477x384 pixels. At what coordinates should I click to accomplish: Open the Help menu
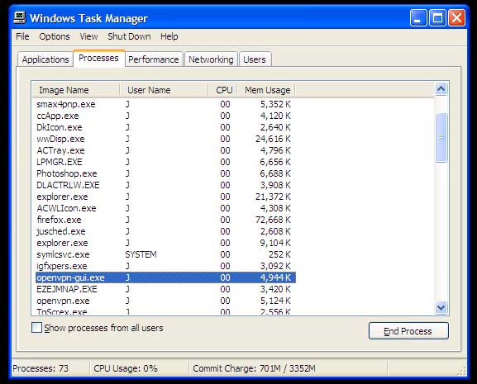pos(169,36)
